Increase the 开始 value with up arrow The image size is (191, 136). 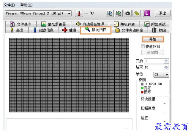tap(166, 60)
